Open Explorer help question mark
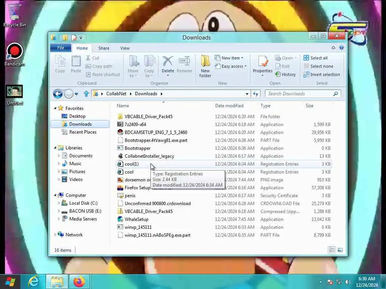386x289 pixels. (x=341, y=48)
